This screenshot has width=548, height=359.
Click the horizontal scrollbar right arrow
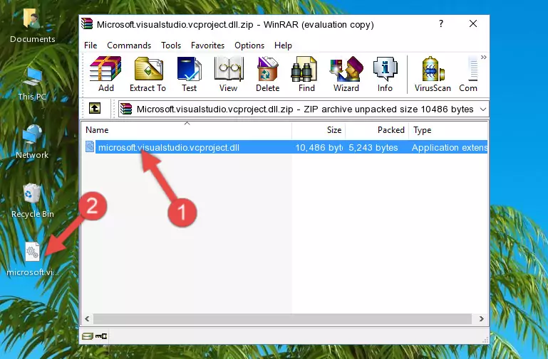(x=481, y=318)
